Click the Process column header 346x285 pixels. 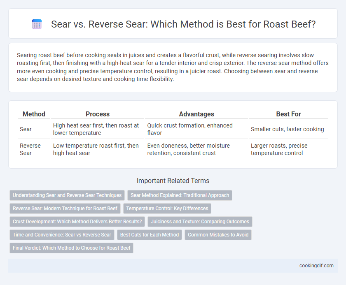pos(98,114)
